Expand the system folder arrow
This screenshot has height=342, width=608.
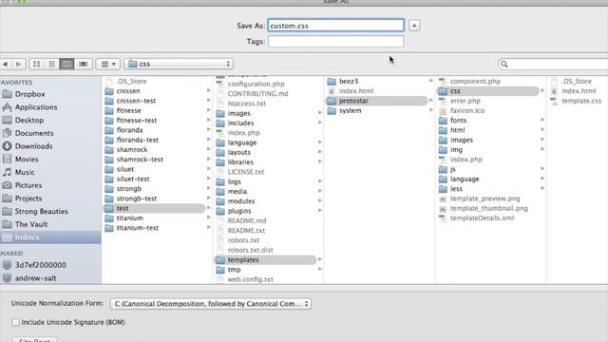coord(430,110)
